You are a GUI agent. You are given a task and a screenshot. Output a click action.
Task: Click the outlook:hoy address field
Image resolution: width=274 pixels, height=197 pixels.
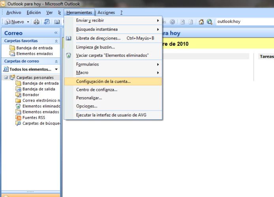(245, 22)
